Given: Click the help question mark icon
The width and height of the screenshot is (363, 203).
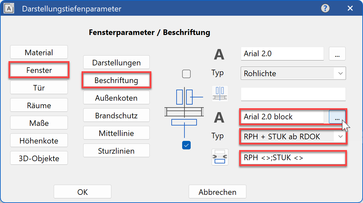Looking at the screenshot, I should [x=325, y=8].
